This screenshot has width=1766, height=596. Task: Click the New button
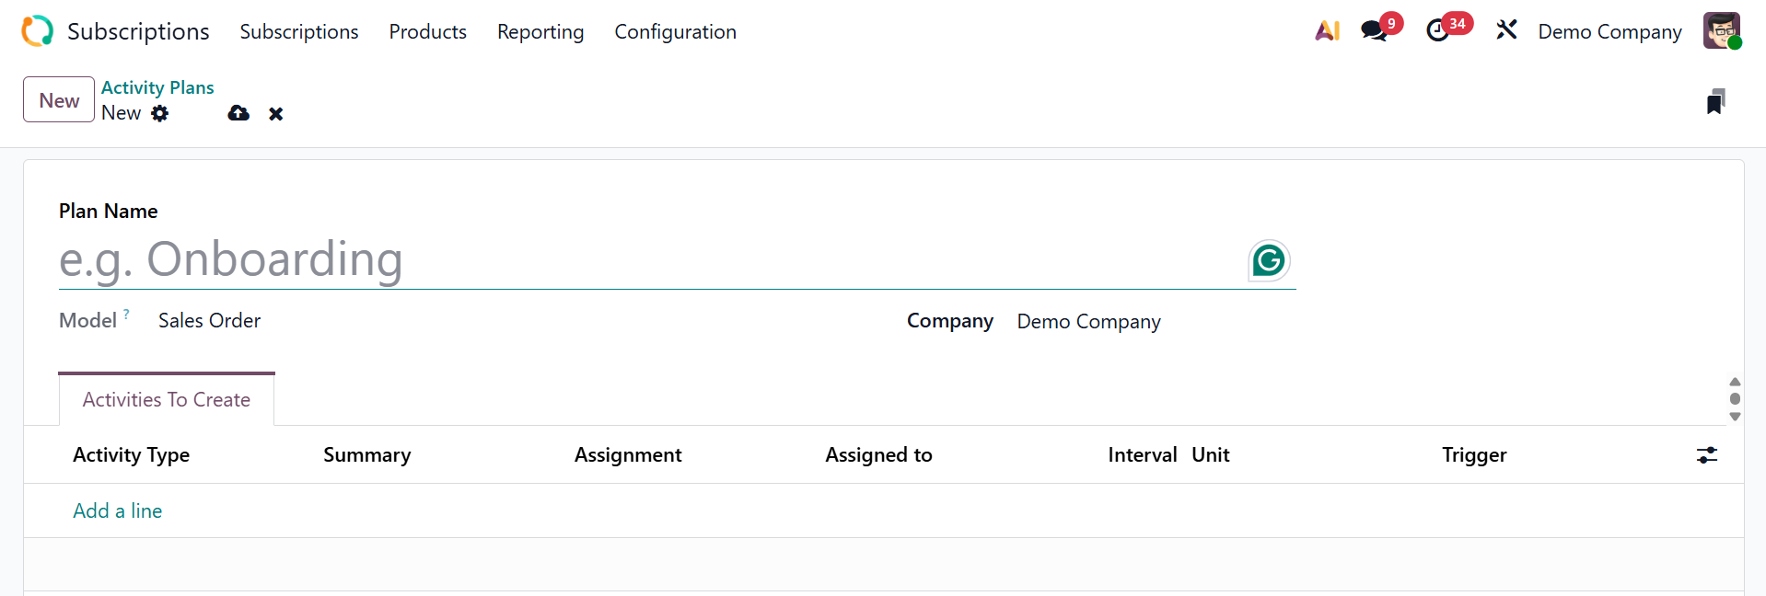[59, 100]
